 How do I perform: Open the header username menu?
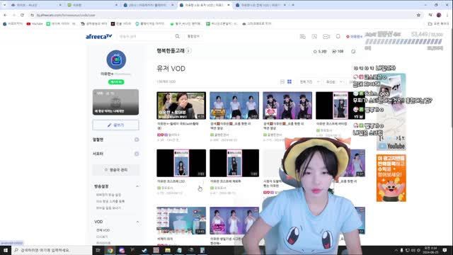click(x=354, y=36)
